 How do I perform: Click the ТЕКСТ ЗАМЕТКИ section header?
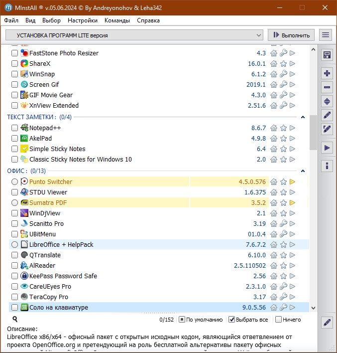(x=39, y=117)
